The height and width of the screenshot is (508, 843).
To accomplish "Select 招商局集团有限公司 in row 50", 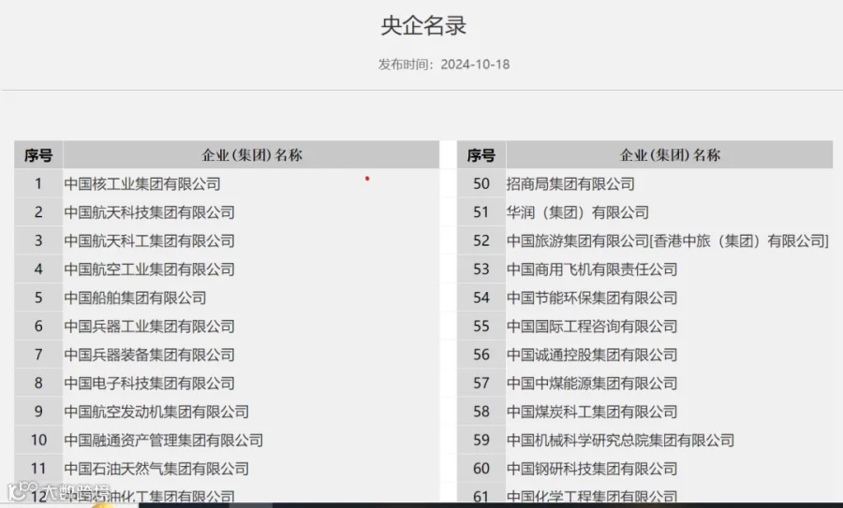I will 570,184.
